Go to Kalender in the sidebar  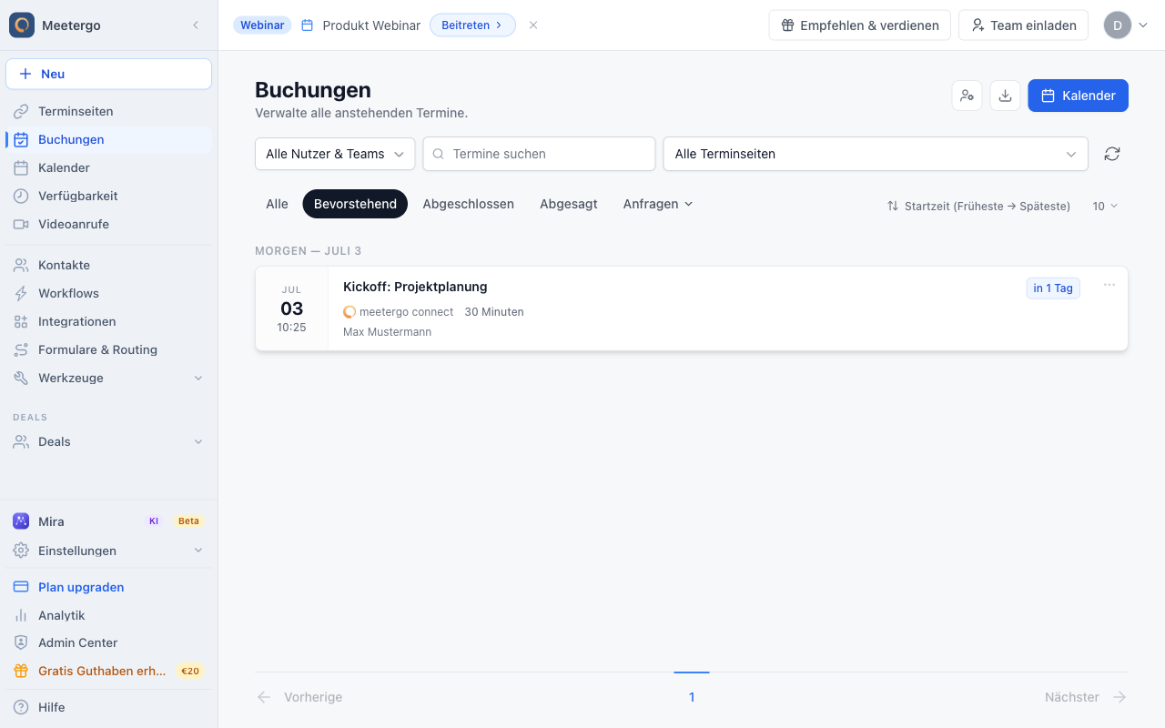point(109,167)
